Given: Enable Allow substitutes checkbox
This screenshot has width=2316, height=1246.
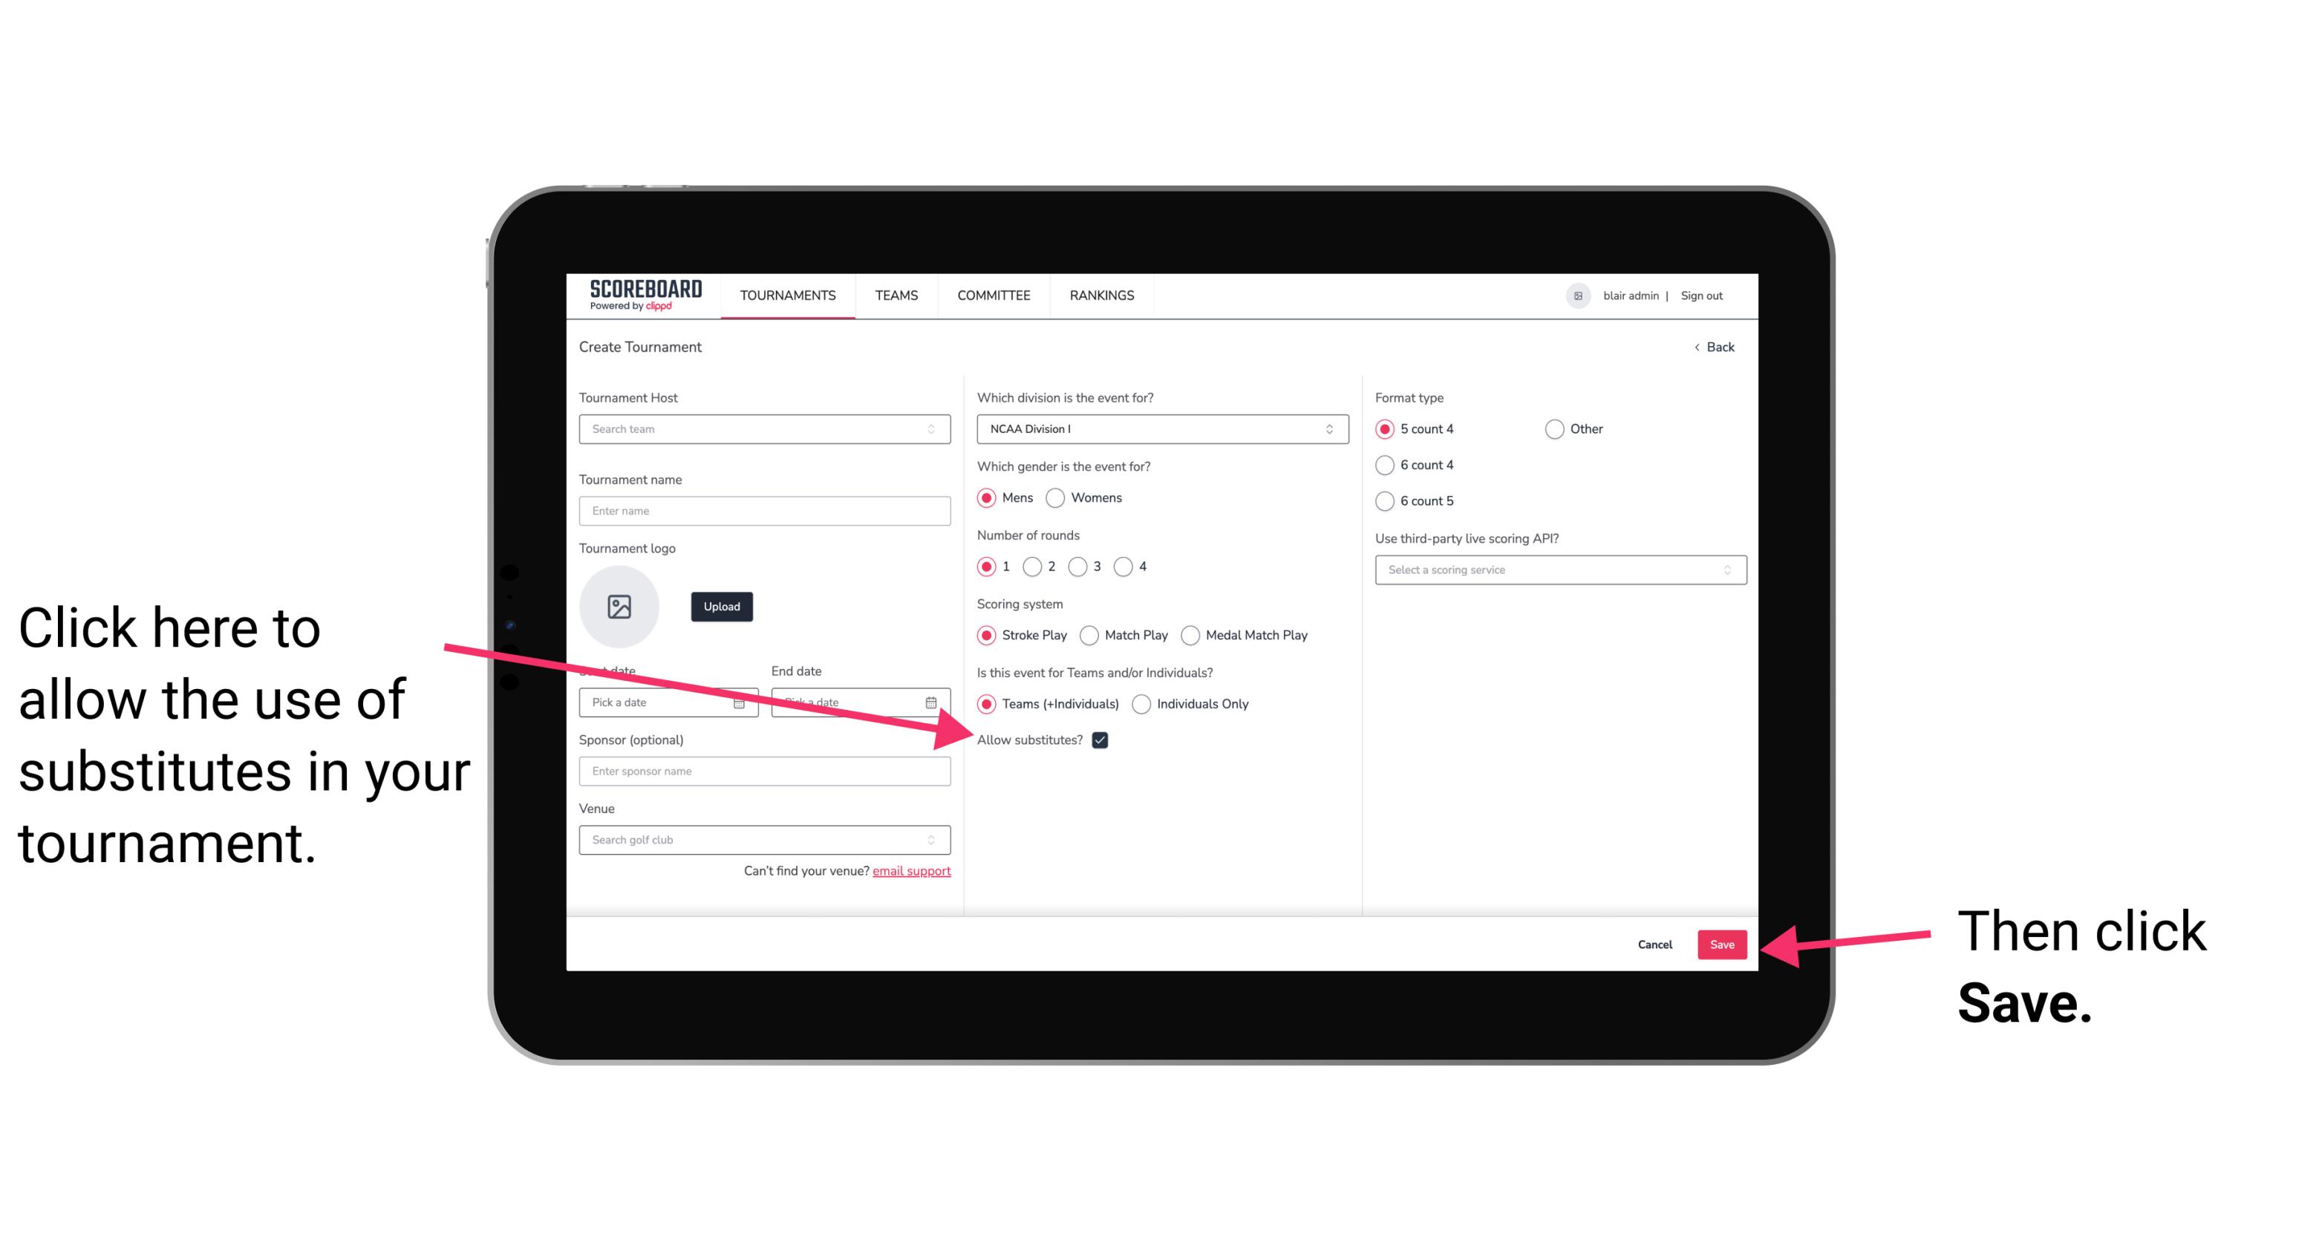Looking at the screenshot, I should click(1104, 740).
